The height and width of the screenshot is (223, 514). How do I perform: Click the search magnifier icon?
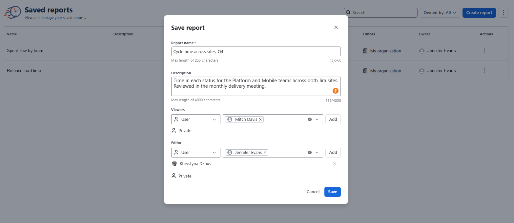(x=348, y=12)
